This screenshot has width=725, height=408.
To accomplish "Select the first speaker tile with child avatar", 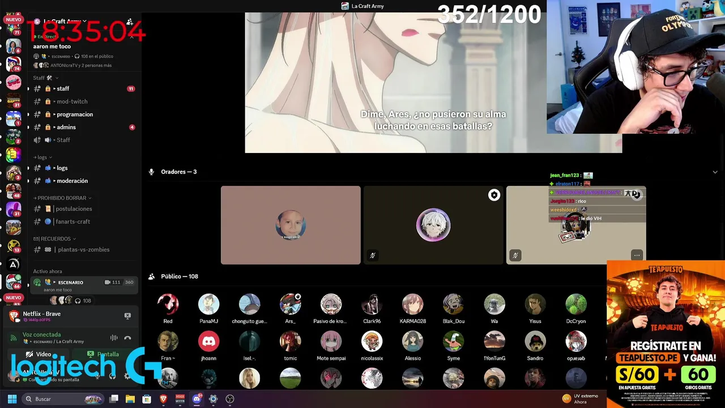I will (x=291, y=225).
